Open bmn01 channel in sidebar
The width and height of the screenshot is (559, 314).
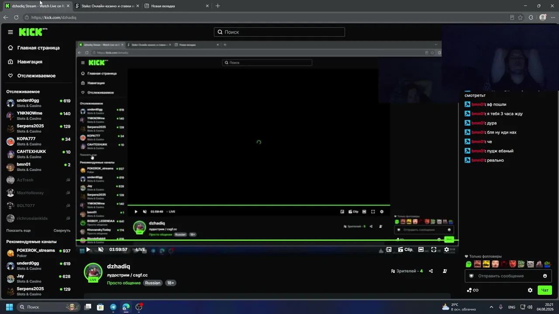[38, 167]
